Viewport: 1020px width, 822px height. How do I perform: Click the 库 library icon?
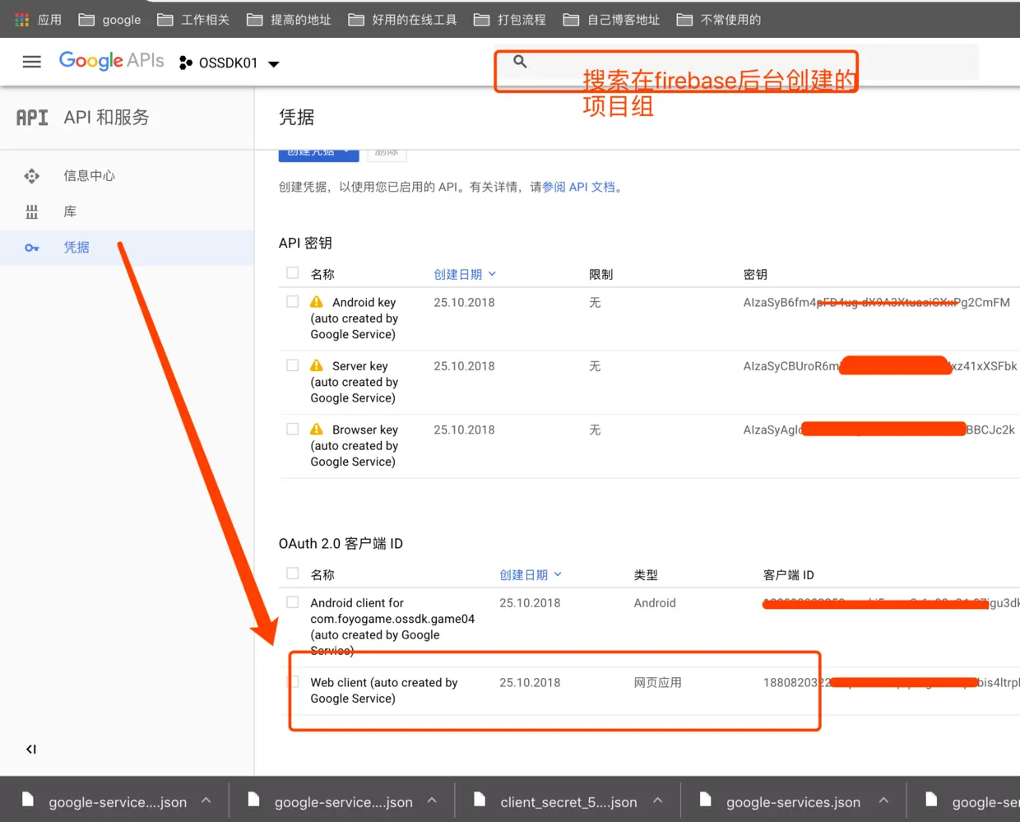[32, 211]
